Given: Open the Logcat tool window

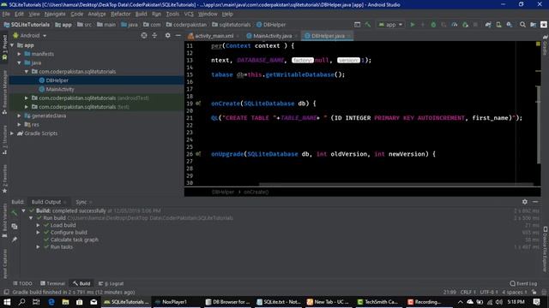Looking at the screenshot, I should pyautogui.click(x=111, y=283).
